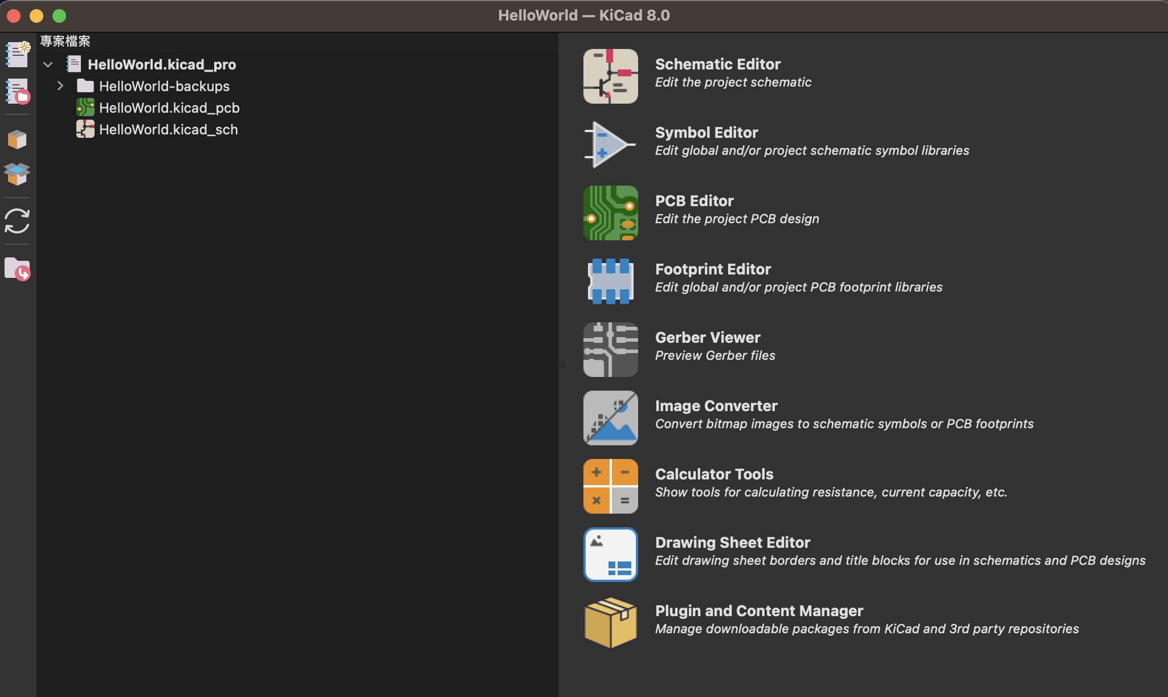Click the 專案檔案 panel header
Viewport: 1168px width, 697px height.
click(66, 42)
